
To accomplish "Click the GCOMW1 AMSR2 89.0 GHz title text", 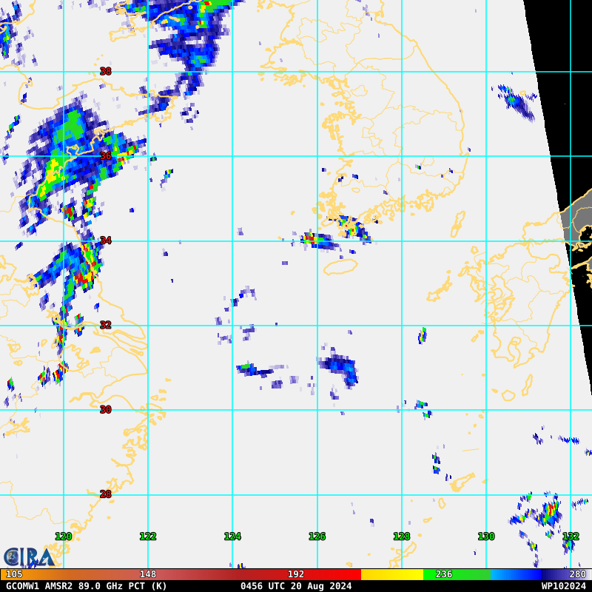I will (x=87, y=586).
